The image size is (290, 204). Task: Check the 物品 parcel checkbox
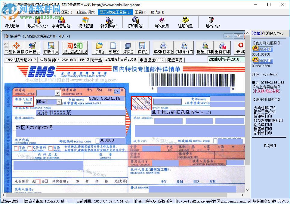point(50,148)
